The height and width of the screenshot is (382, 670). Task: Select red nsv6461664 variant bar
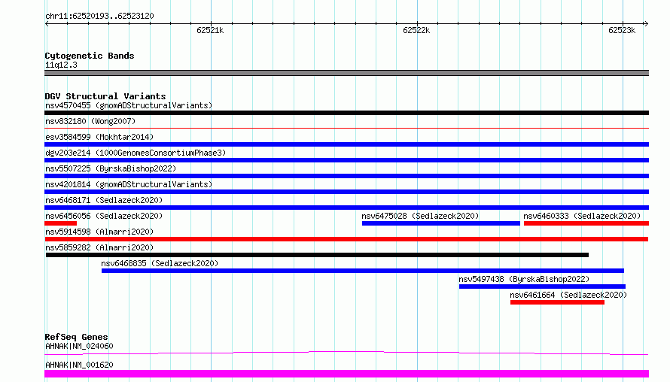point(557,302)
